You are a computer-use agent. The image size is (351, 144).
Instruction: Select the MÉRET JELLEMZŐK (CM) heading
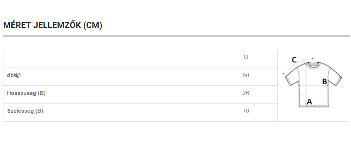[53, 25]
